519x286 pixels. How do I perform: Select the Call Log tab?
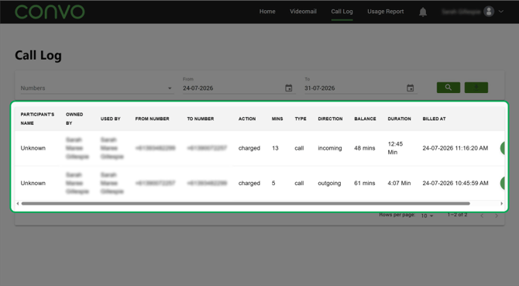342,12
